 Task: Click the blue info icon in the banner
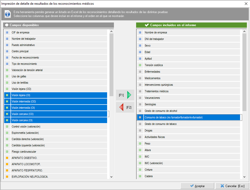tap(8, 14)
